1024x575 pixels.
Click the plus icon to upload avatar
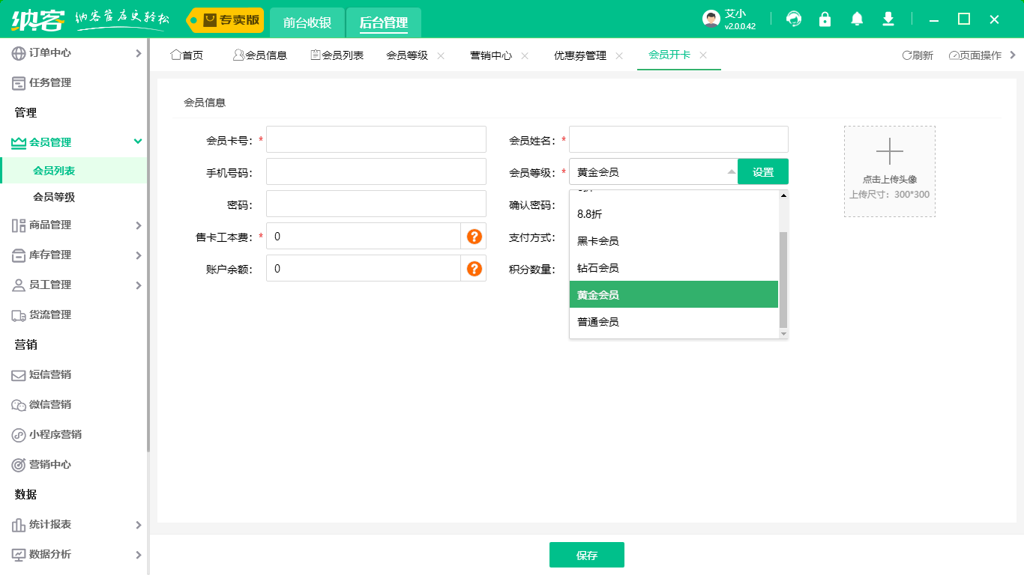pos(889,152)
